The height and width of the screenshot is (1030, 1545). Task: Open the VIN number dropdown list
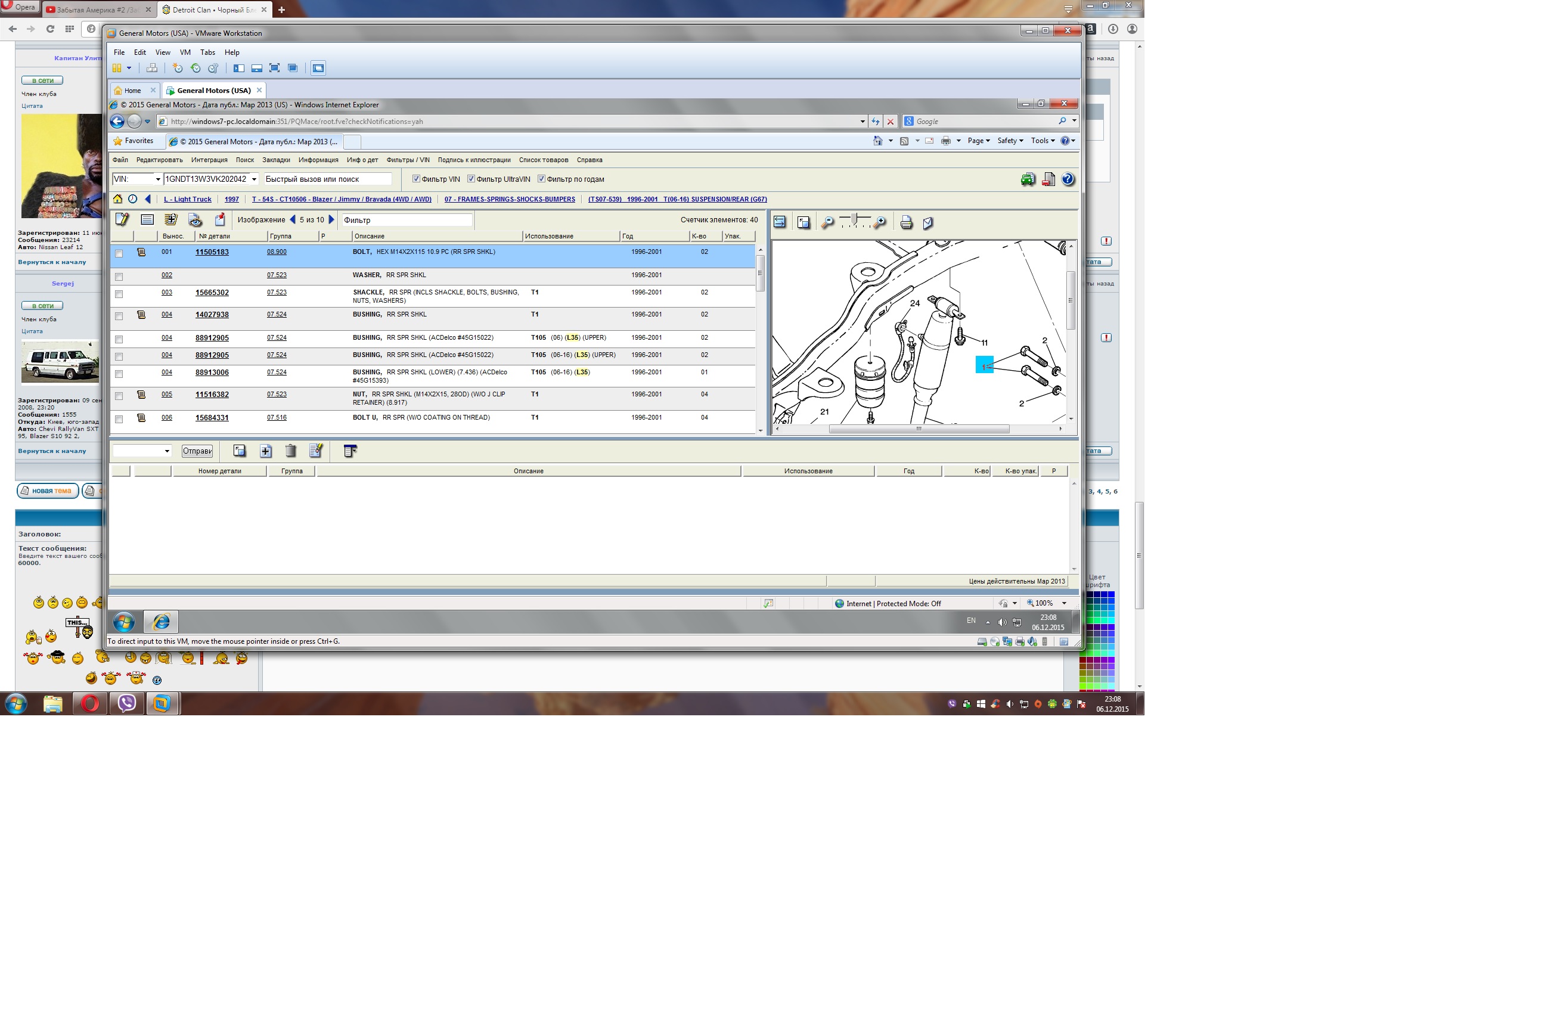(254, 179)
